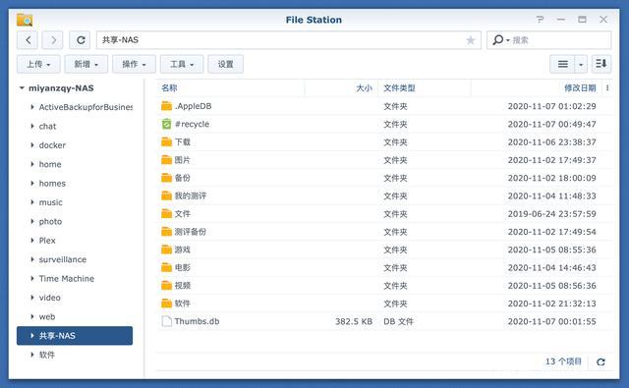Open the 新增 create dropdown
629x388 pixels.
point(86,64)
